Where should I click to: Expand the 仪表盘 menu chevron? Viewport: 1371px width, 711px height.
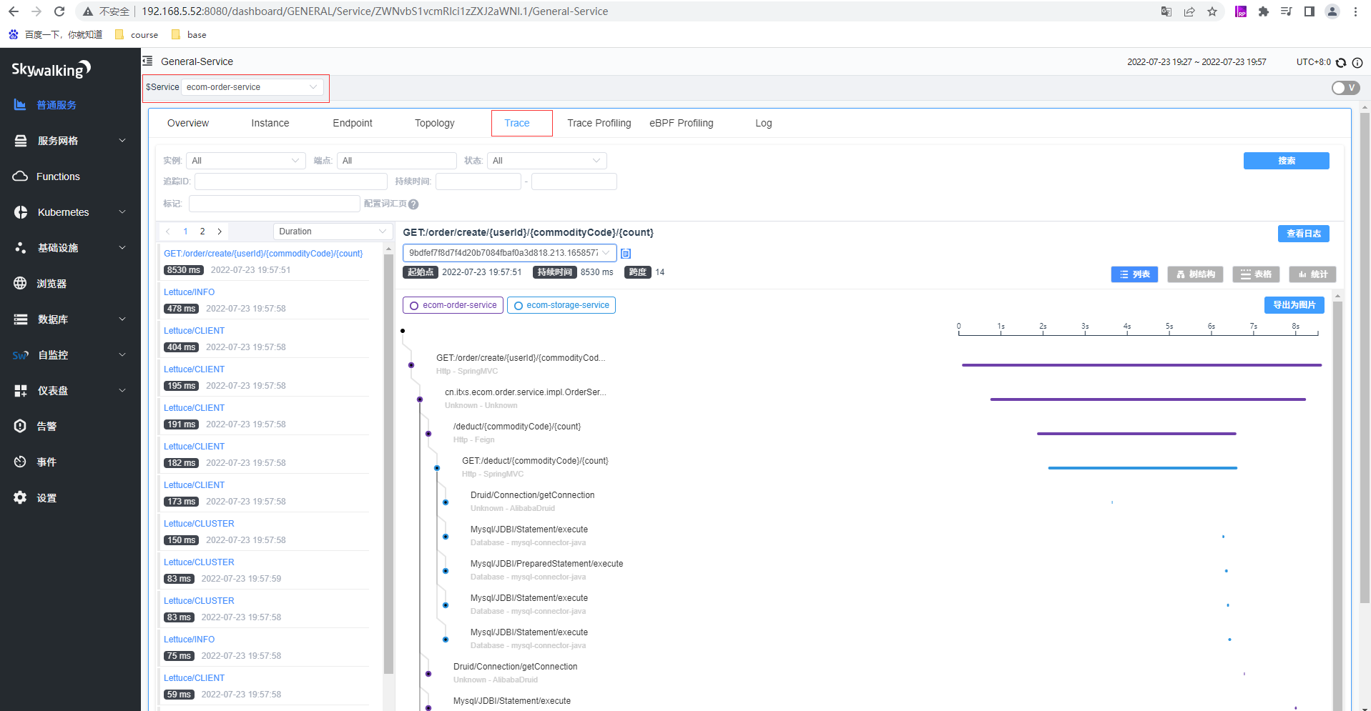[122, 391]
